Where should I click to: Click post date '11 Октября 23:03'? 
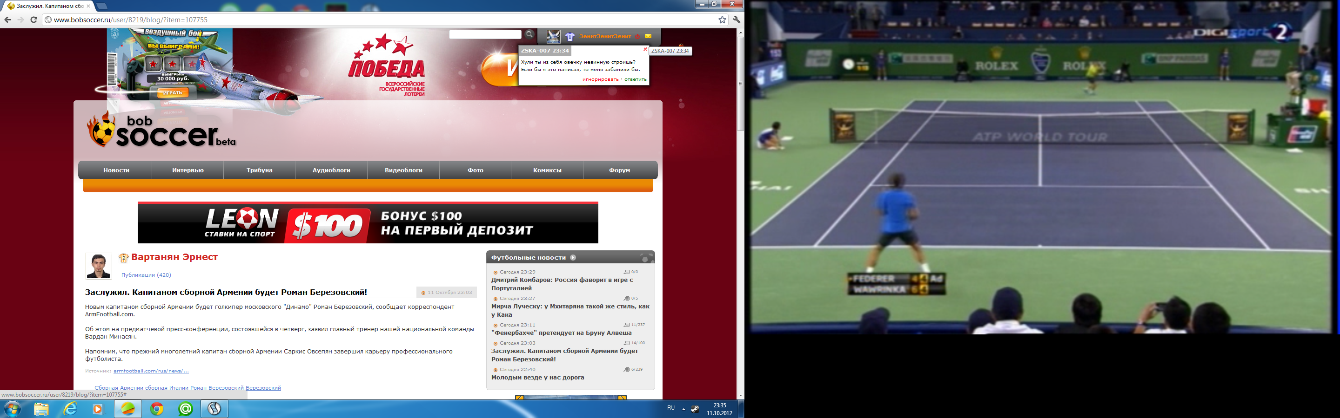(x=449, y=293)
